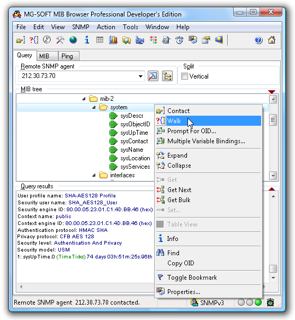Click the alarm clock toolbar icon
Screen dimensions: 295x320
tap(180, 40)
